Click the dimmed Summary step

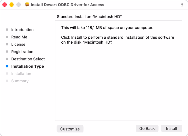(x=20, y=81)
